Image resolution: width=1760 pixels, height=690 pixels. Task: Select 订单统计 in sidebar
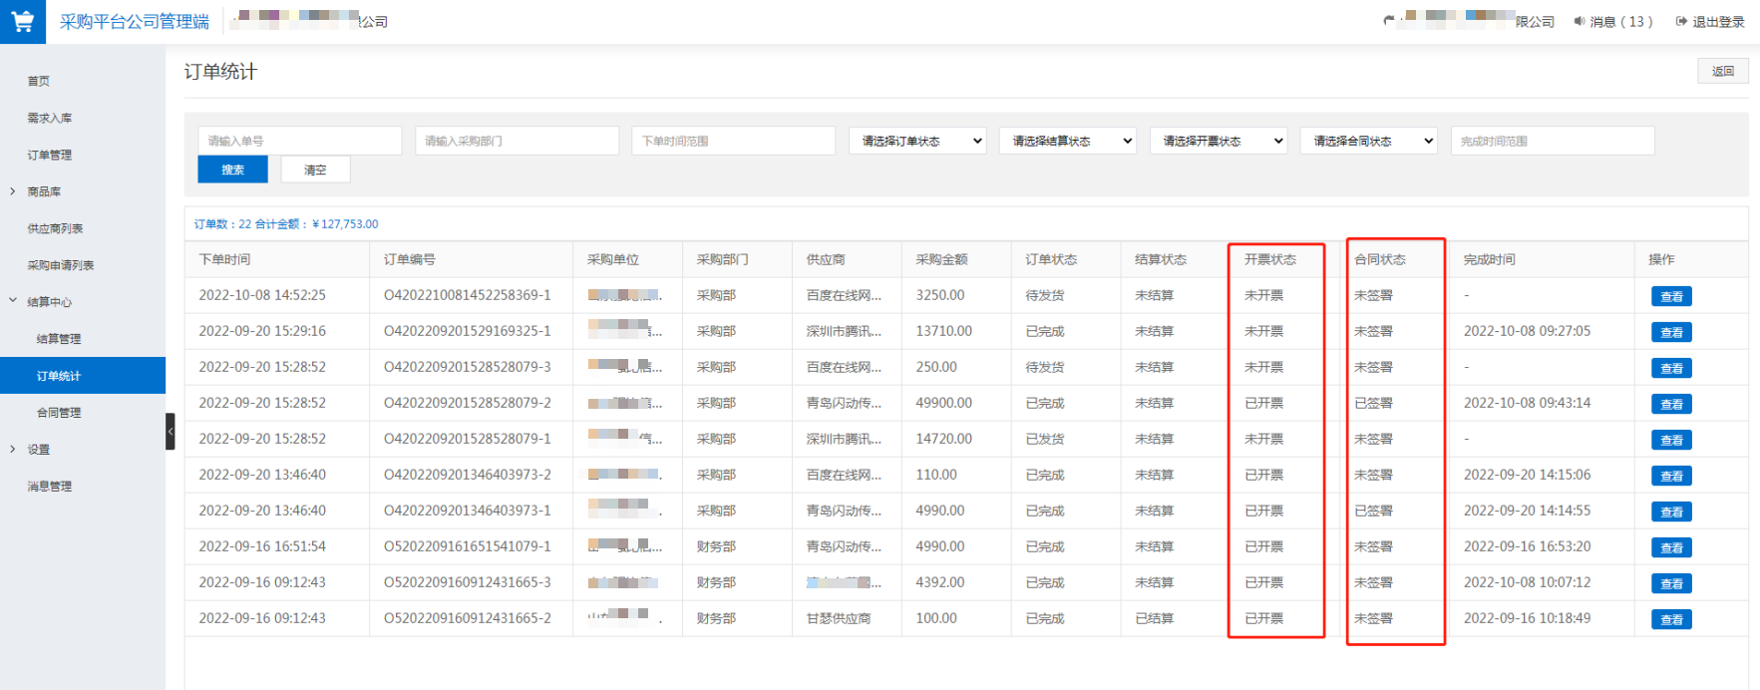coord(83,376)
